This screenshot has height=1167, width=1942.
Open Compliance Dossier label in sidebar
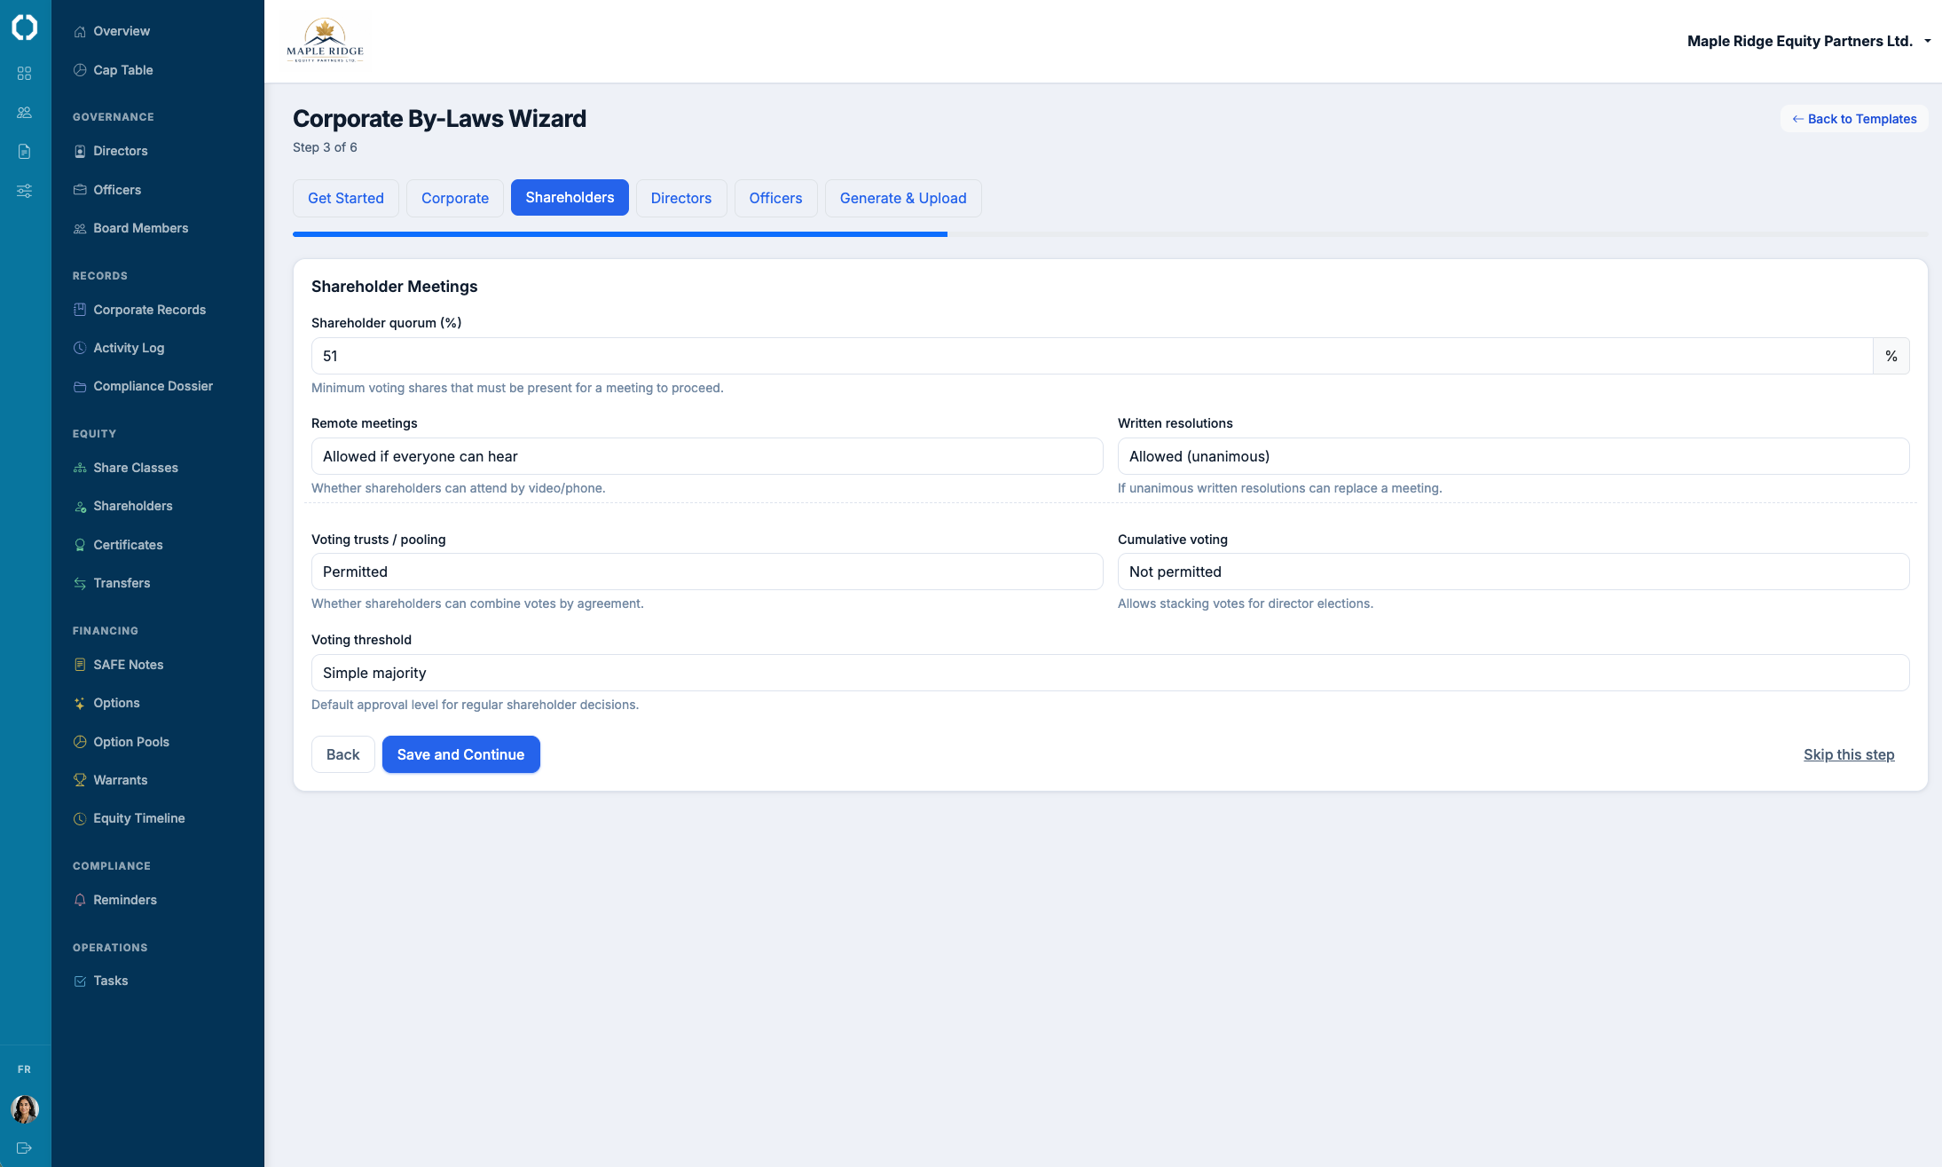153,386
